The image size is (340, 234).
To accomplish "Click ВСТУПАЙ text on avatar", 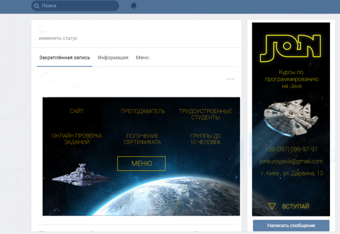I will tap(295, 206).
